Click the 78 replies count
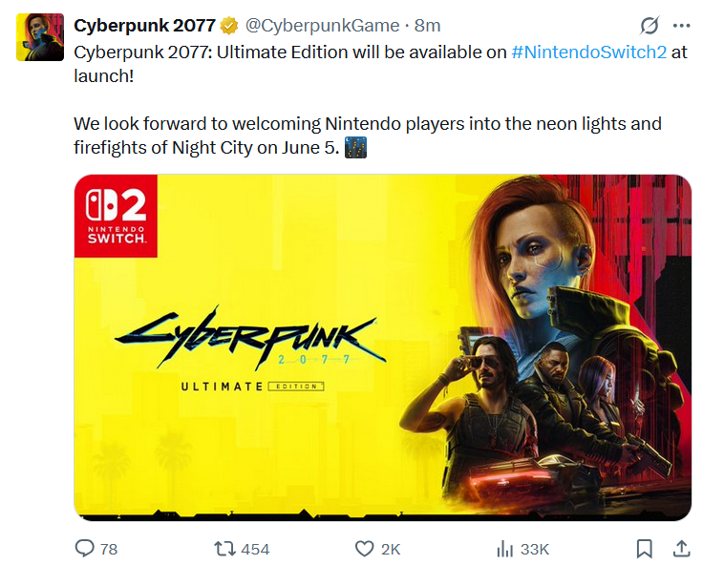The height and width of the screenshot is (565, 703). pos(109,549)
